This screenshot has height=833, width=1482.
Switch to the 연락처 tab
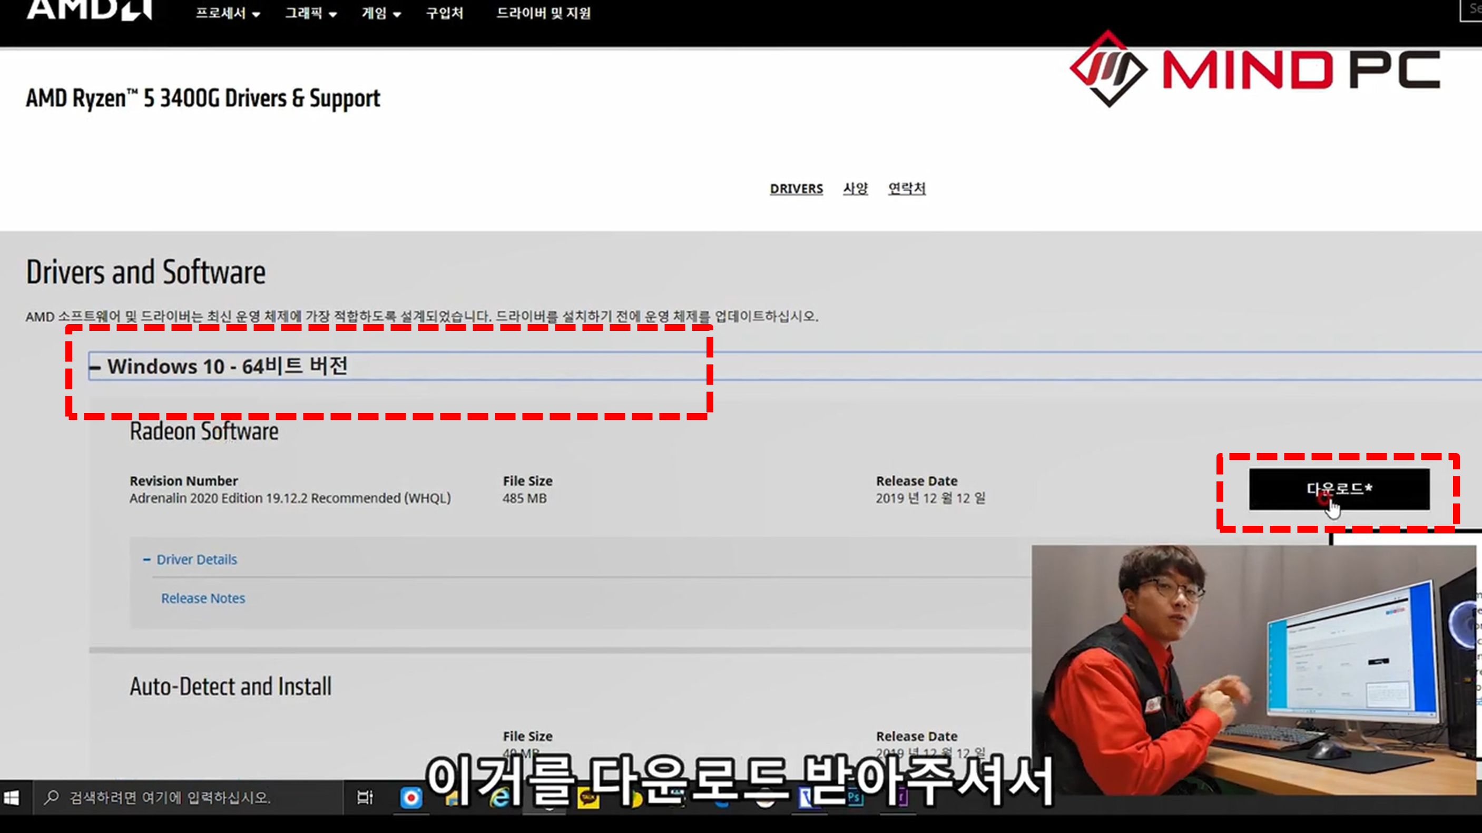tap(906, 189)
